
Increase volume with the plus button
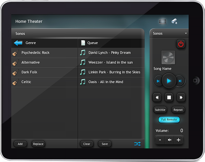178,140
